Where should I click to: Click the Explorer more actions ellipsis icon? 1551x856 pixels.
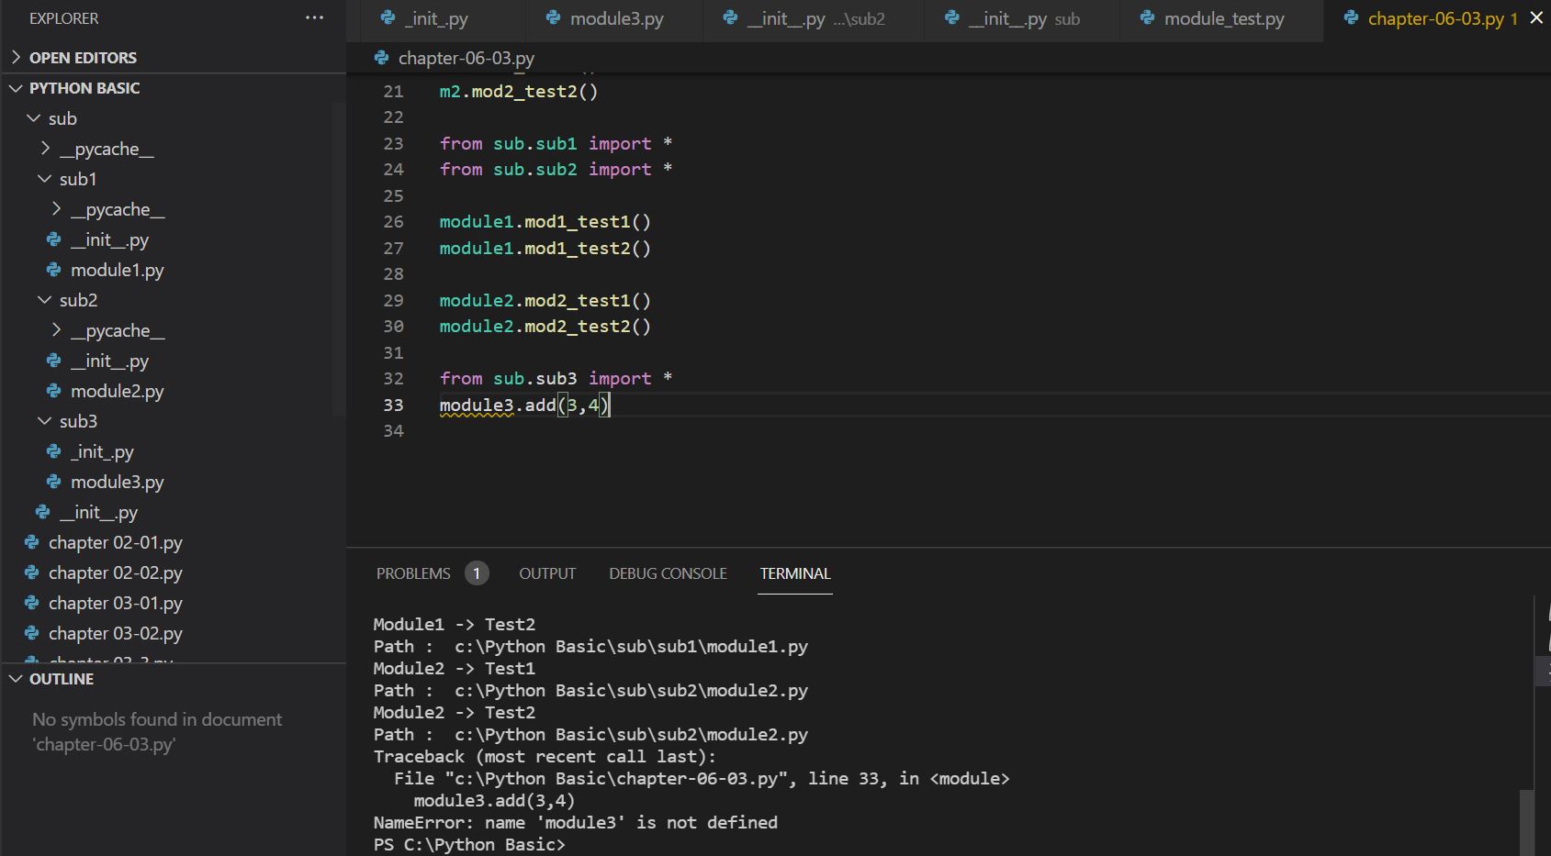314,18
